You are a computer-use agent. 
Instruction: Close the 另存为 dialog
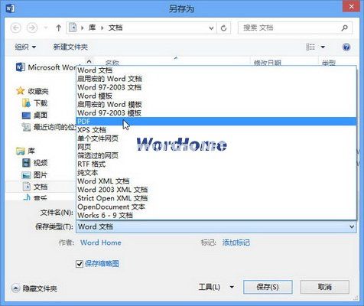[x=351, y=7]
